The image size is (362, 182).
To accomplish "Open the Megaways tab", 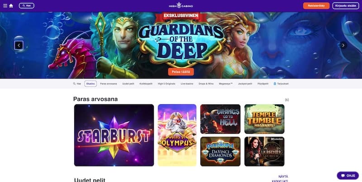I will (225, 84).
